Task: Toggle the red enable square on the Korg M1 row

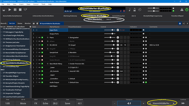Action: pyautogui.click(x=42, y=49)
